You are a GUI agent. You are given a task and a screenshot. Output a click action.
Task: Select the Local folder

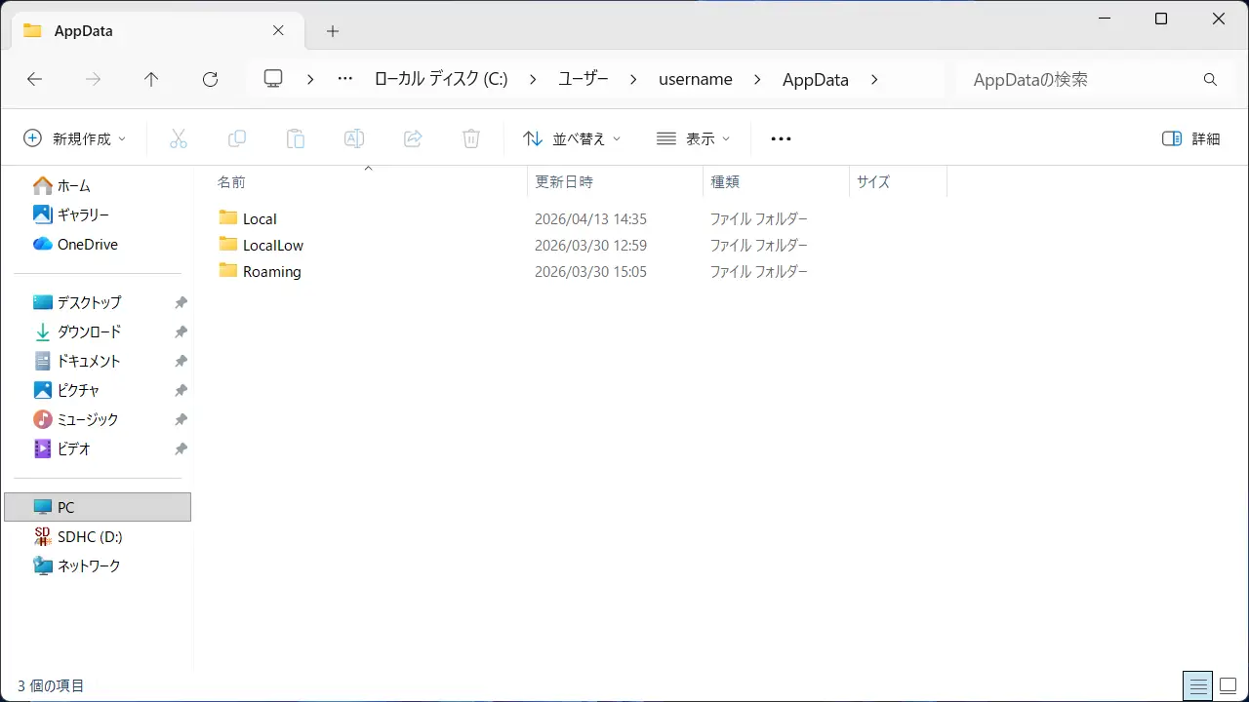(x=260, y=218)
